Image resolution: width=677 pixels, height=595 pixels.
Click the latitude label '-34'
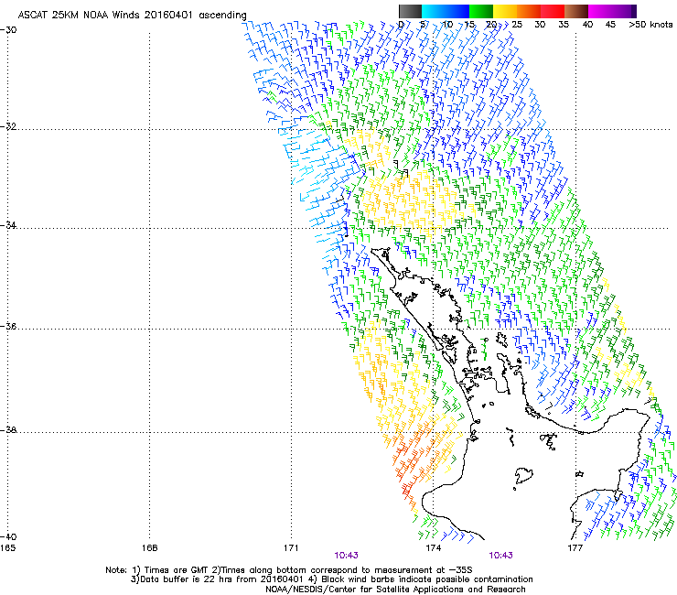click(8, 225)
